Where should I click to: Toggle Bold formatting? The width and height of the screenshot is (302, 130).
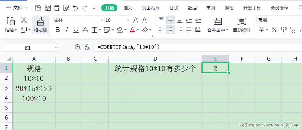click(58, 30)
